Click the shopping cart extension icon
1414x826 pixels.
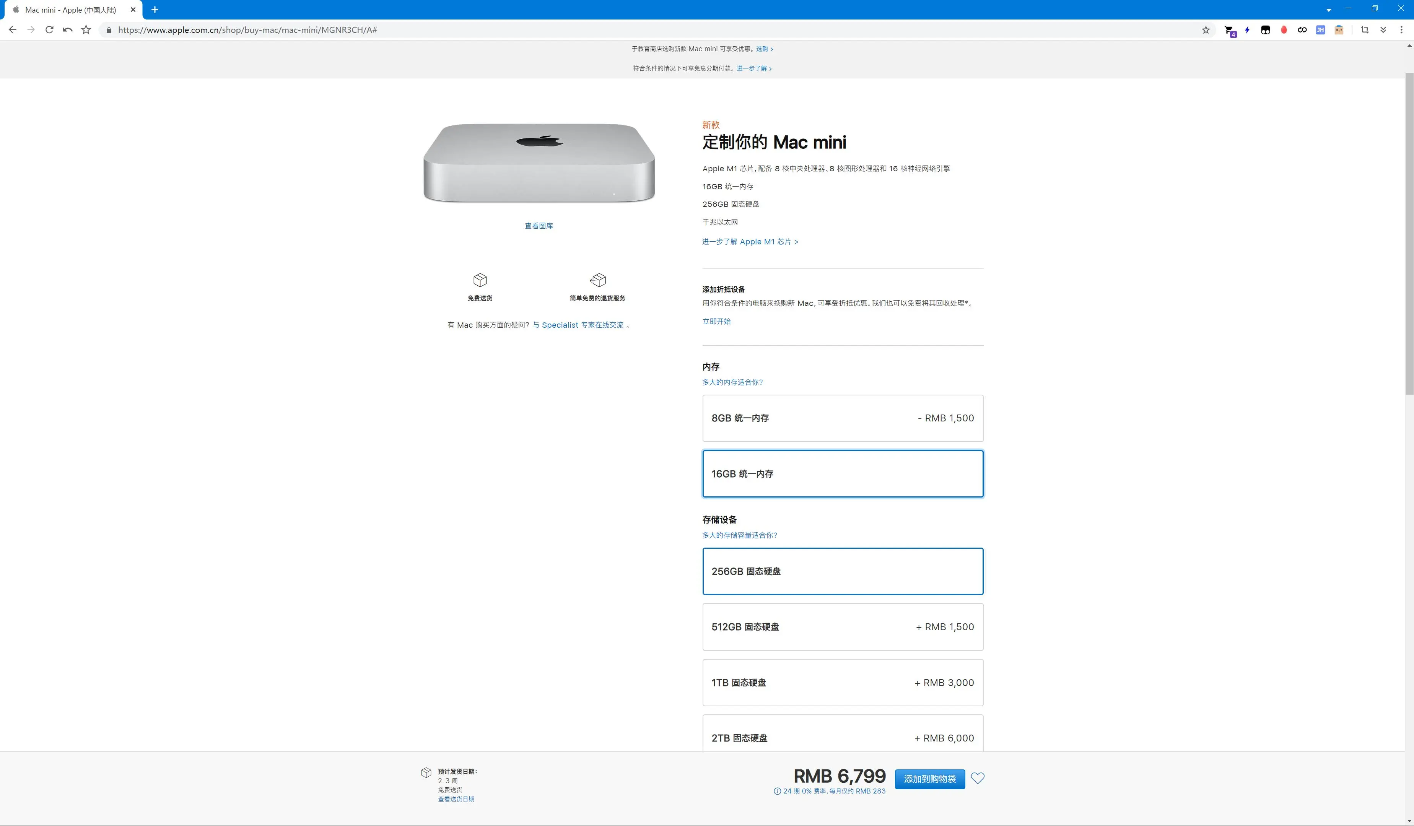[x=1229, y=30]
